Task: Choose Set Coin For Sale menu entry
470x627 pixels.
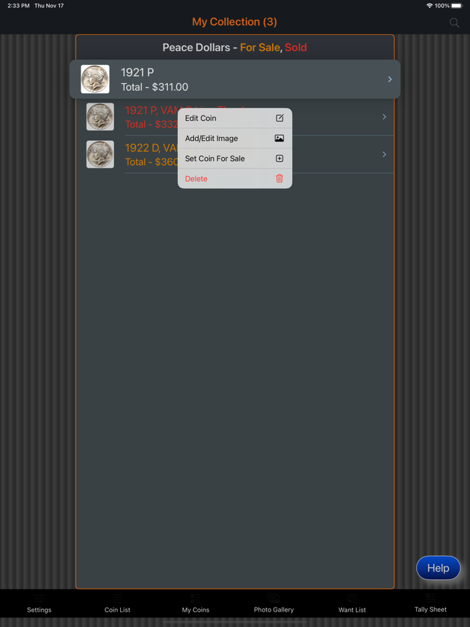Action: 235,158
